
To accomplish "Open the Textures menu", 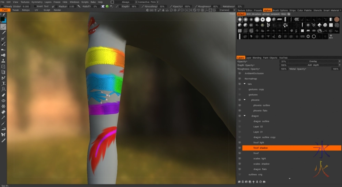I will coord(25,2).
